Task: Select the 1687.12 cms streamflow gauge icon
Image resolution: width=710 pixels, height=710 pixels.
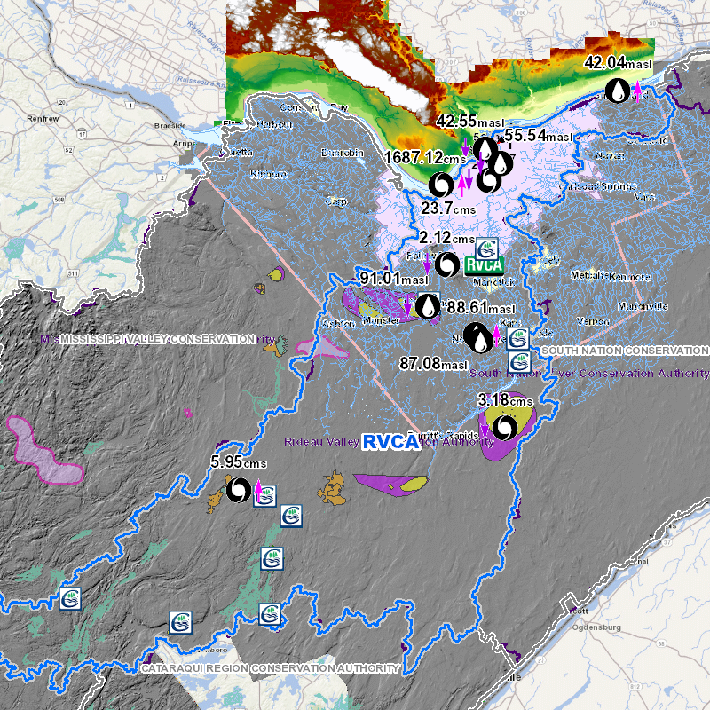Action: 440,185
